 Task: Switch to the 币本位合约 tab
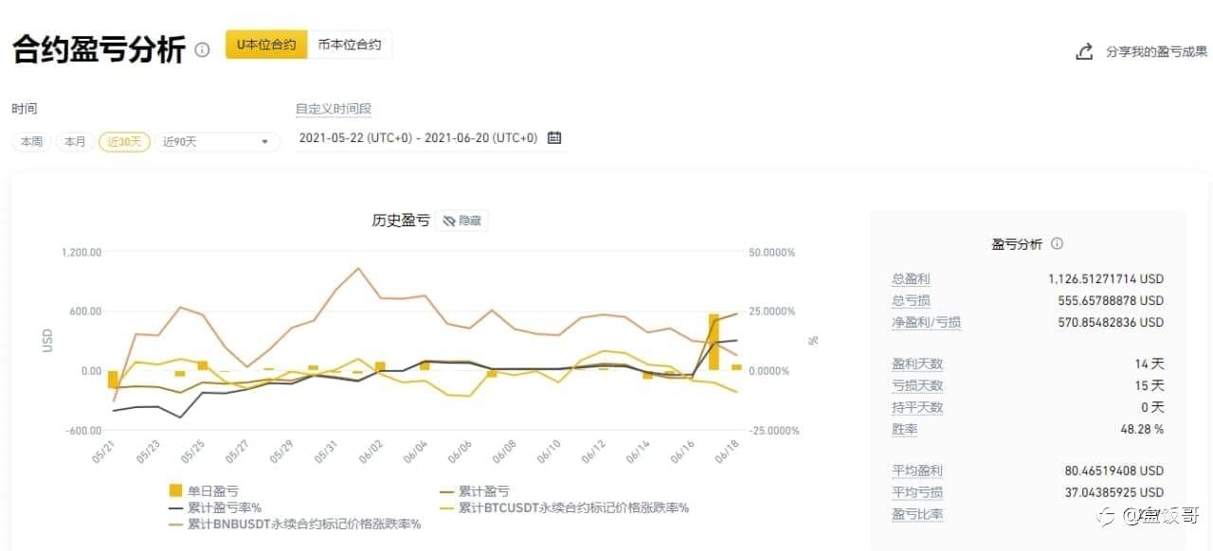pos(350,44)
